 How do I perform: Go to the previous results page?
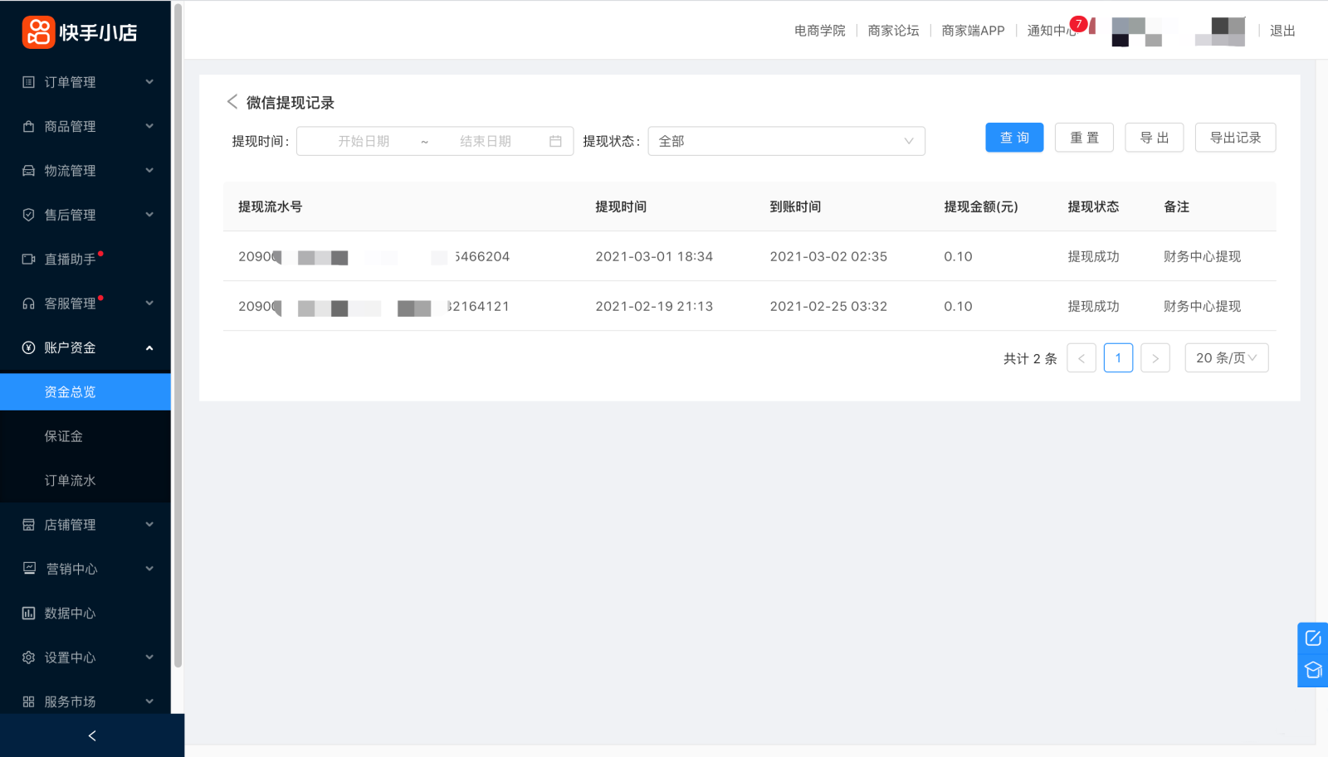1081,358
